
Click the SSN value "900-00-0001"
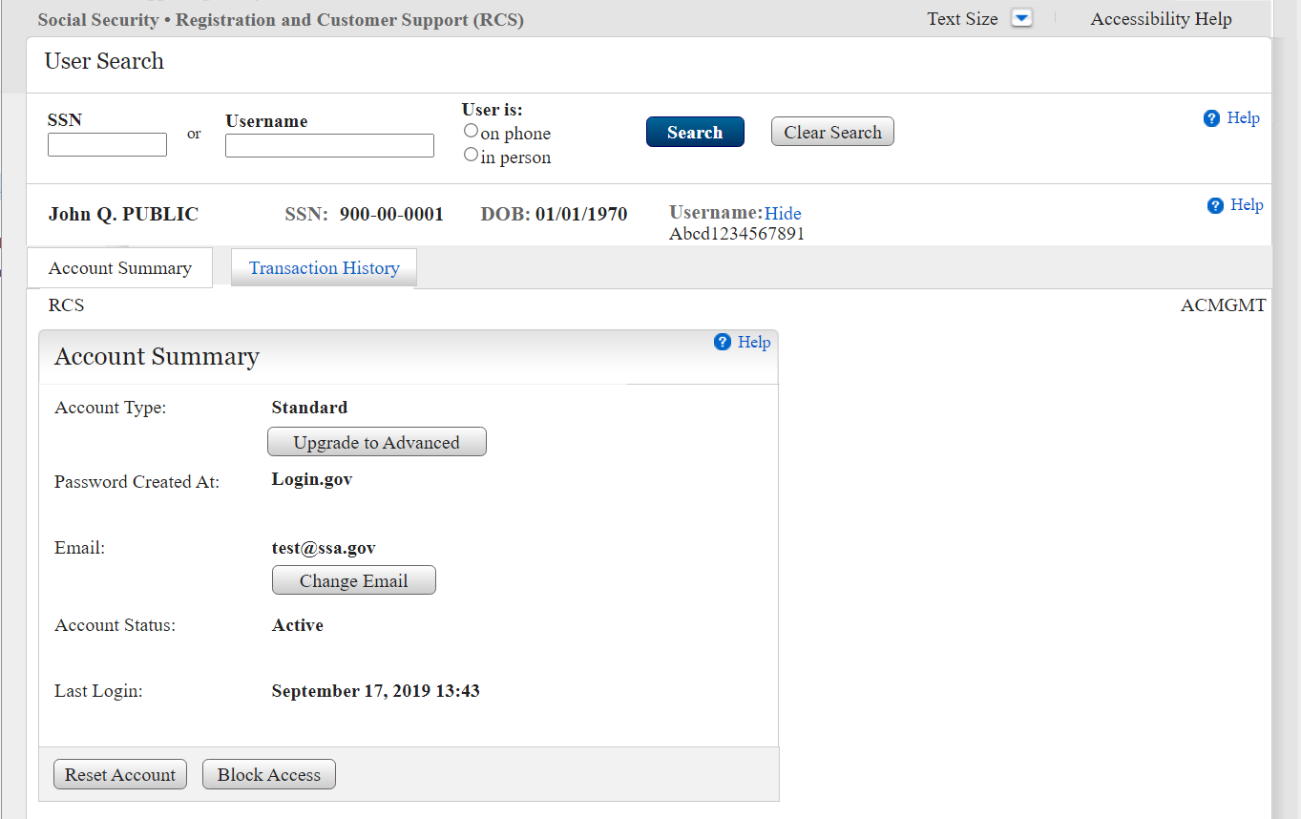[391, 214]
